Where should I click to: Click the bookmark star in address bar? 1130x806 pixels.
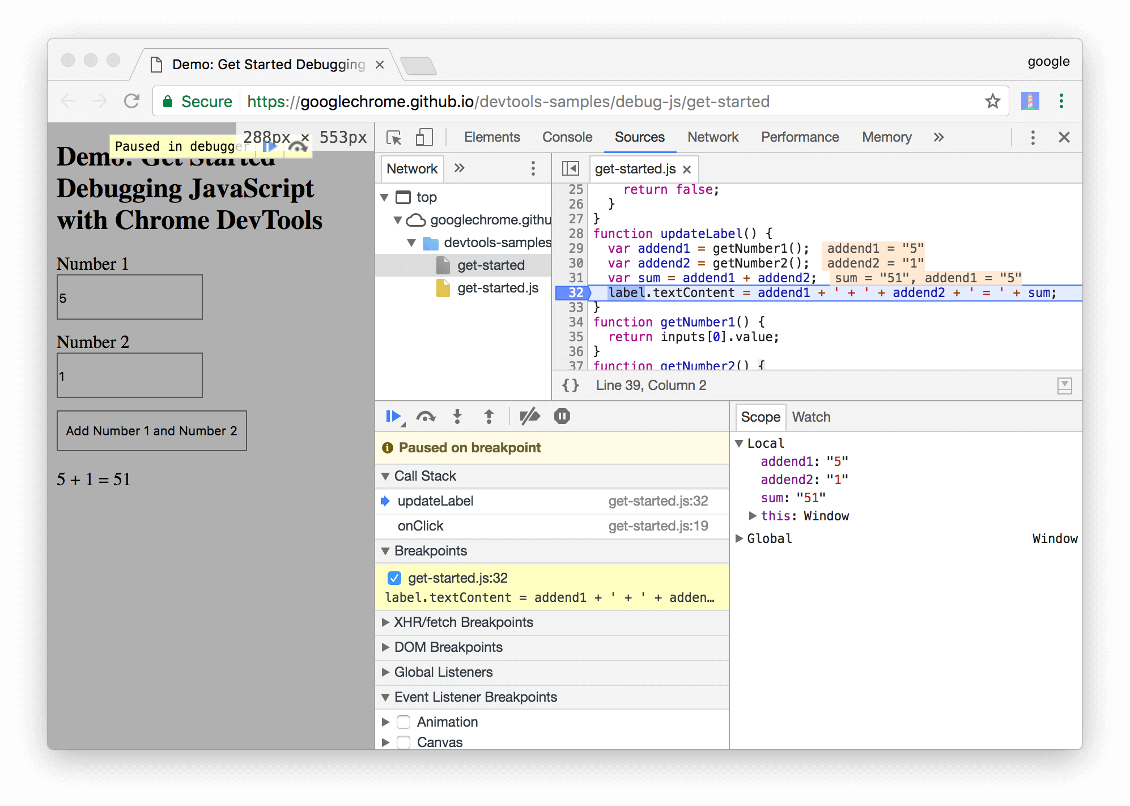(x=993, y=101)
